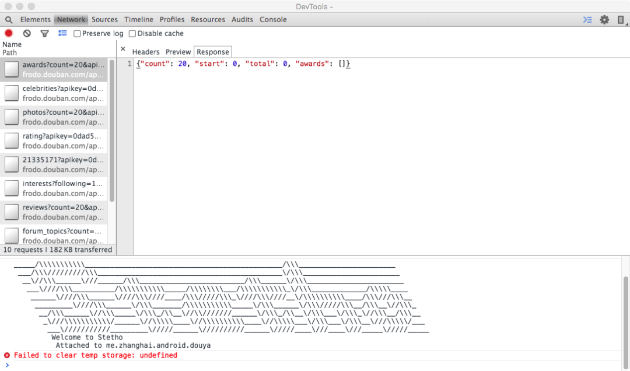The width and height of the screenshot is (630, 371).
Task: Select the Response tab
Action: coord(212,52)
